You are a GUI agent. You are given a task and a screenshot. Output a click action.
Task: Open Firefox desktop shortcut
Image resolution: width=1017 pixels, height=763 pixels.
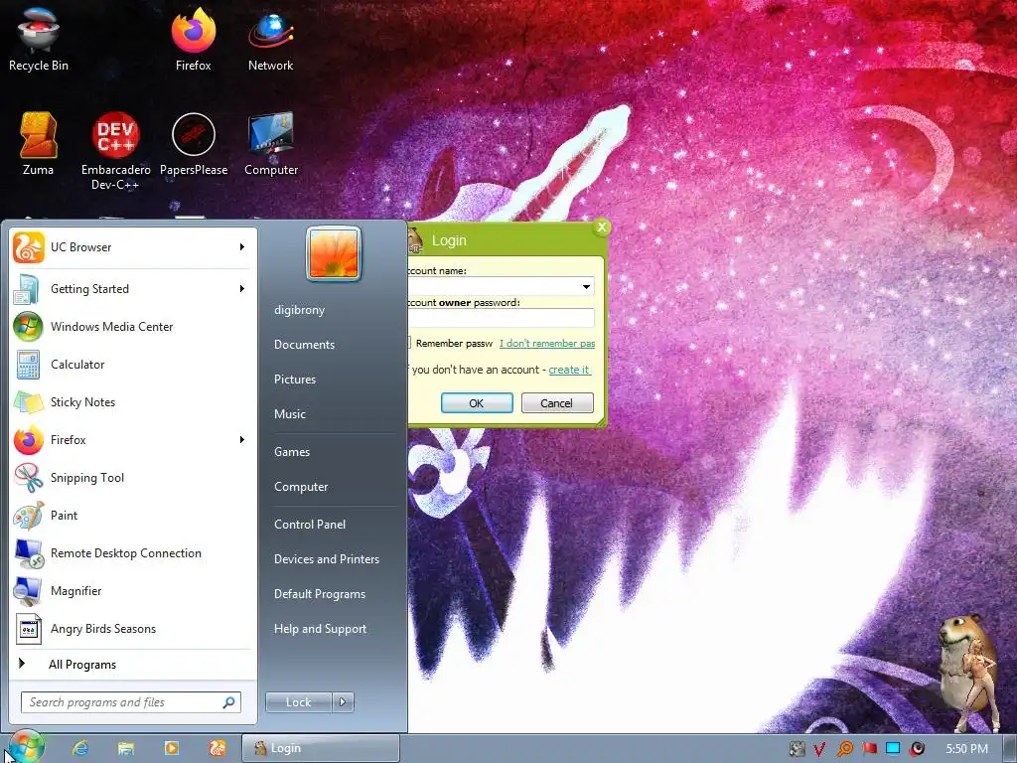[194, 39]
